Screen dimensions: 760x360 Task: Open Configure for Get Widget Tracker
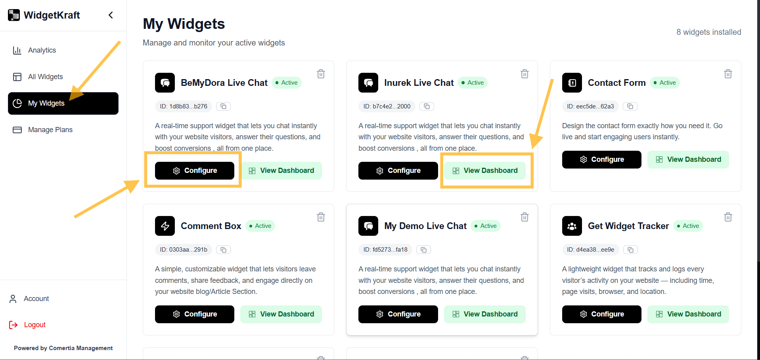click(x=601, y=314)
